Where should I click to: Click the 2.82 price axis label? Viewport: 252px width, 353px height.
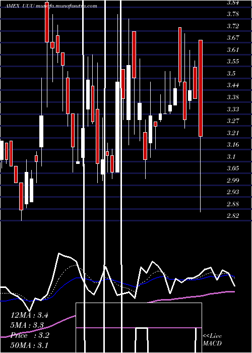pos(233,216)
